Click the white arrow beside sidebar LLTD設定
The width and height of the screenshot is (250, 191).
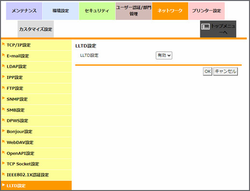click(3, 185)
